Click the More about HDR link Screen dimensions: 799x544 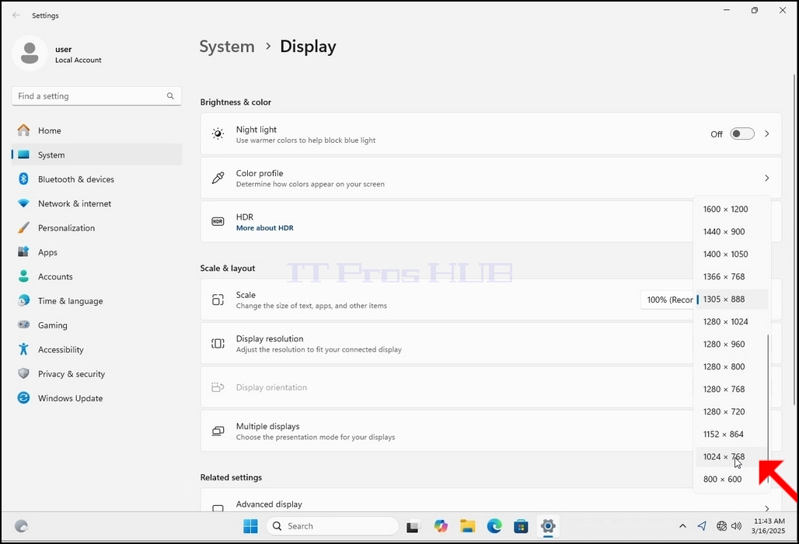pyautogui.click(x=264, y=228)
